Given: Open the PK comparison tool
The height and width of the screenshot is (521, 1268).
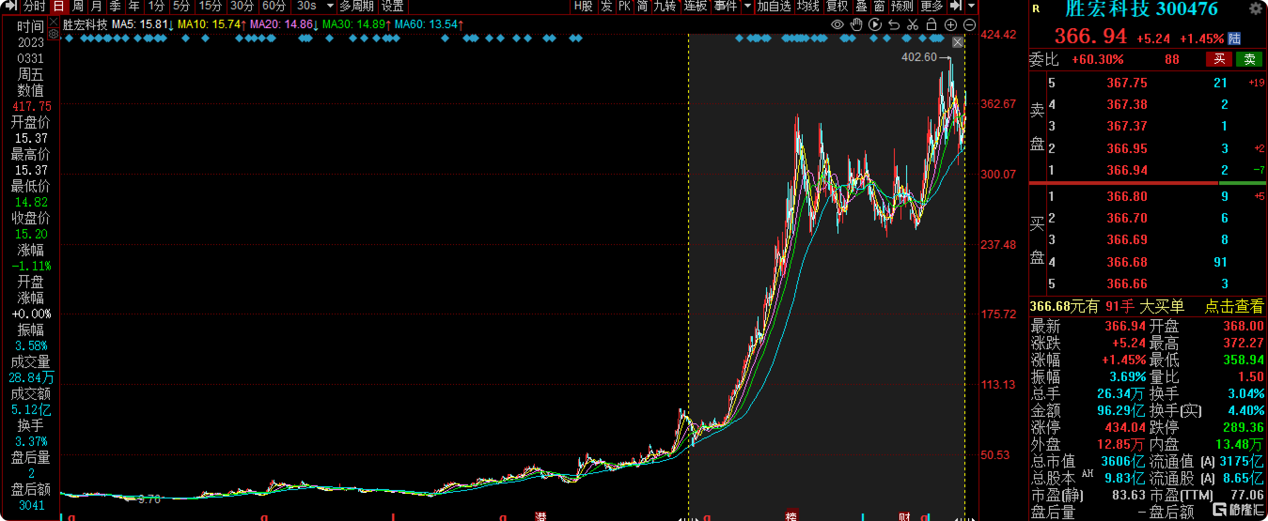Looking at the screenshot, I should coord(624,6).
